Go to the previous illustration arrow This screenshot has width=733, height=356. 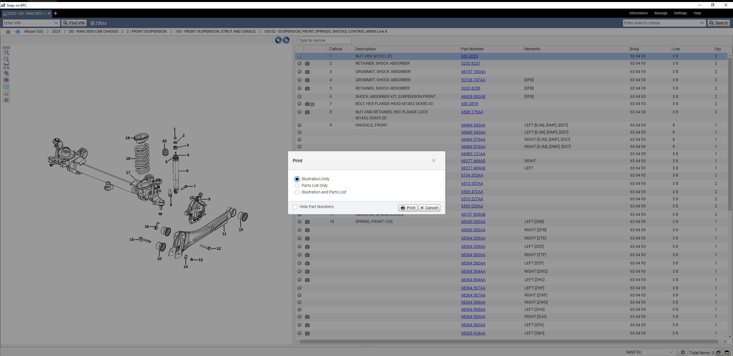click(278, 40)
